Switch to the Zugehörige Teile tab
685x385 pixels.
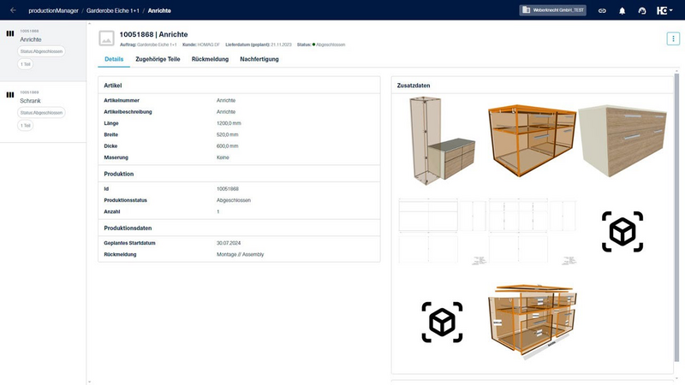(x=158, y=59)
